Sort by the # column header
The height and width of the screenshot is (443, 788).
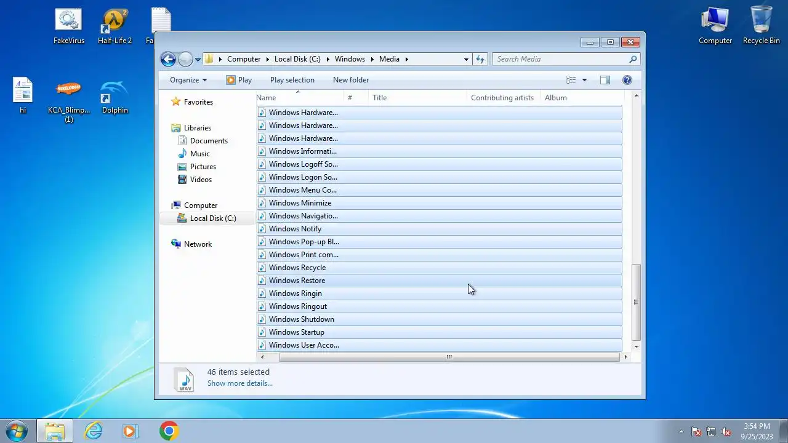tap(356, 98)
